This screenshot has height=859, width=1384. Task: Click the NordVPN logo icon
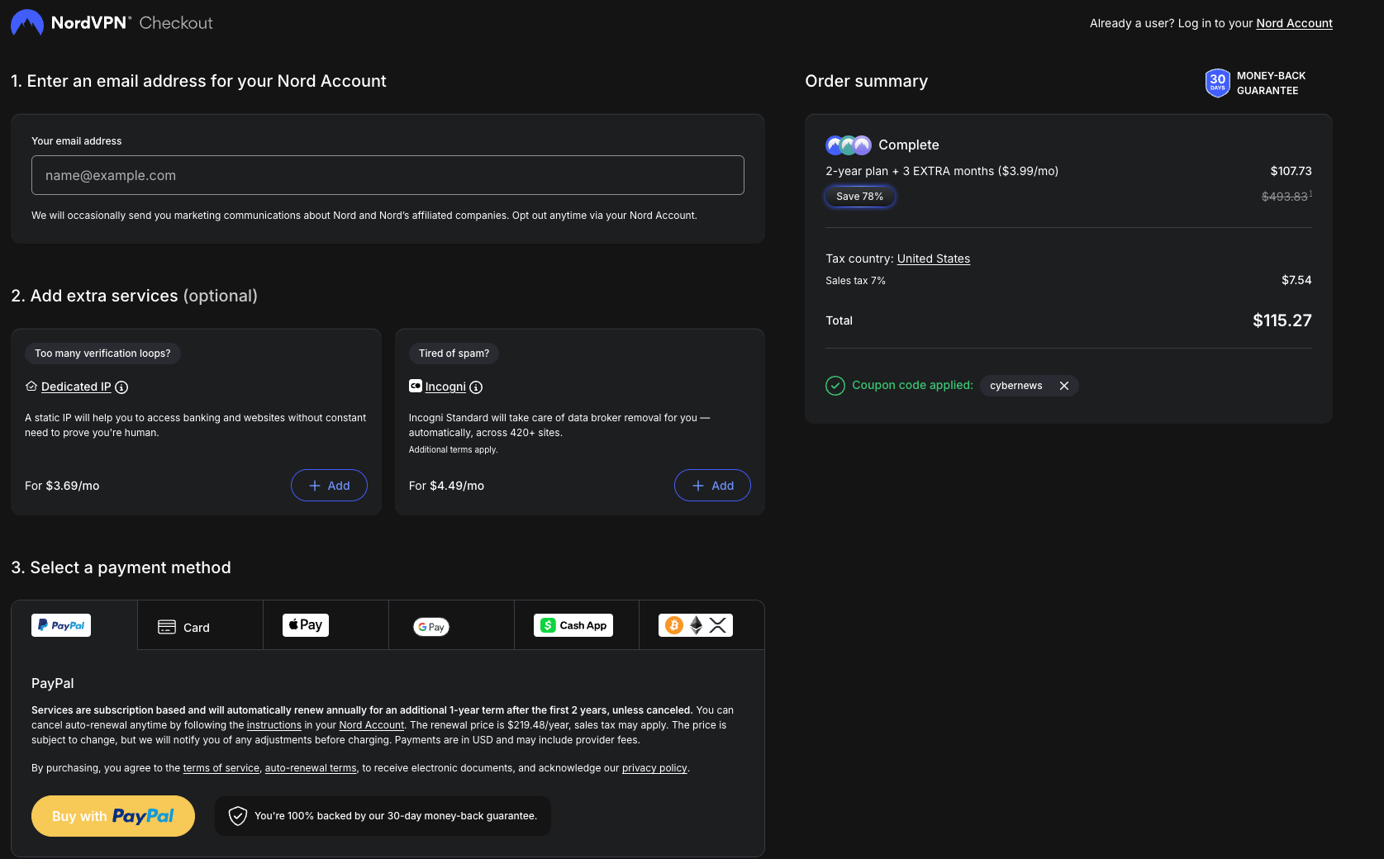click(26, 22)
